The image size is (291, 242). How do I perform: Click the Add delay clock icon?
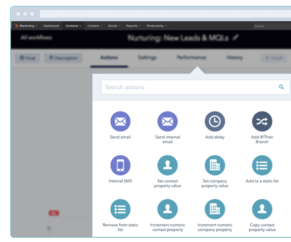215,122
